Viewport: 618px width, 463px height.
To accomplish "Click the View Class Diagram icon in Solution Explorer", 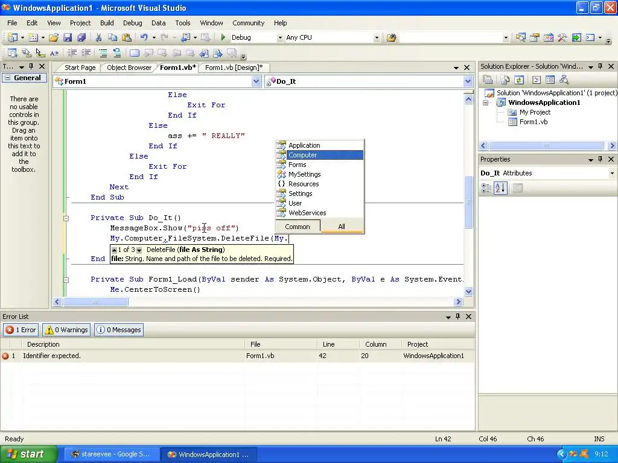I will pos(564,80).
